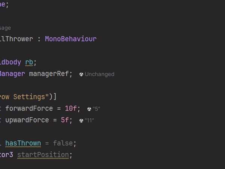The width and height of the screenshot is (225, 169).
Task: Place the cursor on the rb variable
Action: (30, 62)
